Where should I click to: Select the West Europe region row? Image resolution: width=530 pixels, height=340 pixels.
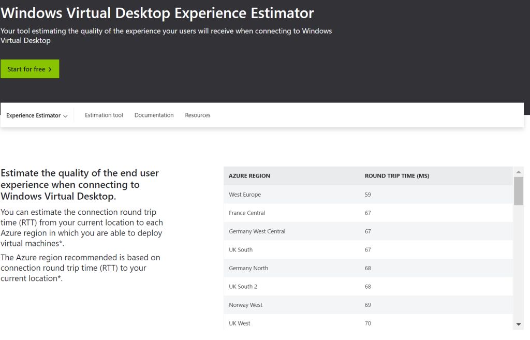[368, 195]
